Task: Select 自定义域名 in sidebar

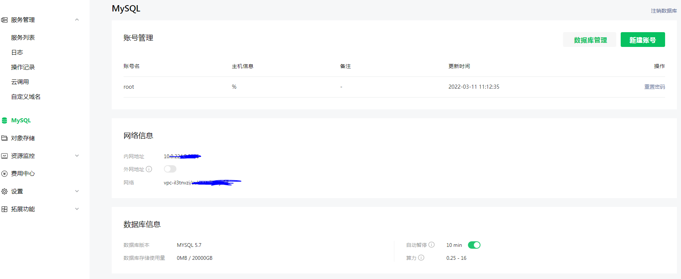Action: [x=26, y=97]
